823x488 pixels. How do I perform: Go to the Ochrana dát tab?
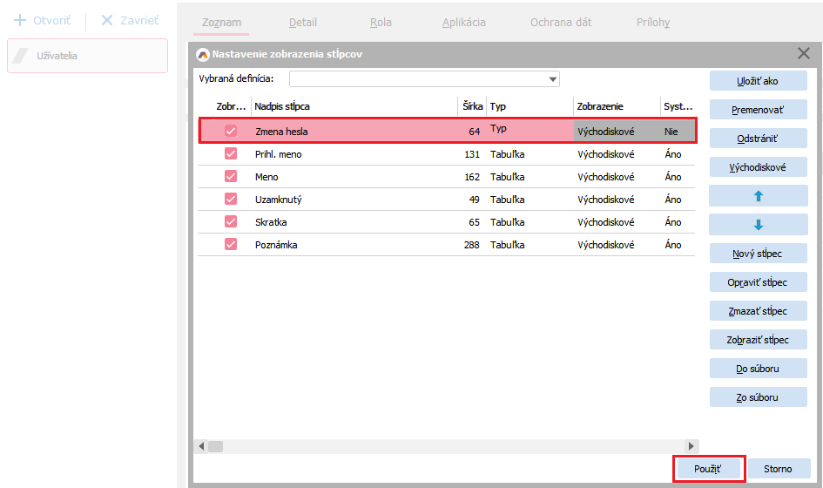coord(561,23)
